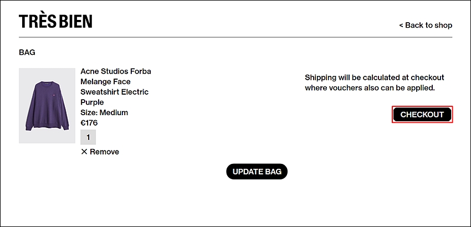Click the Sweatshirt Electric line of title
The height and width of the screenshot is (227, 471).
click(115, 92)
